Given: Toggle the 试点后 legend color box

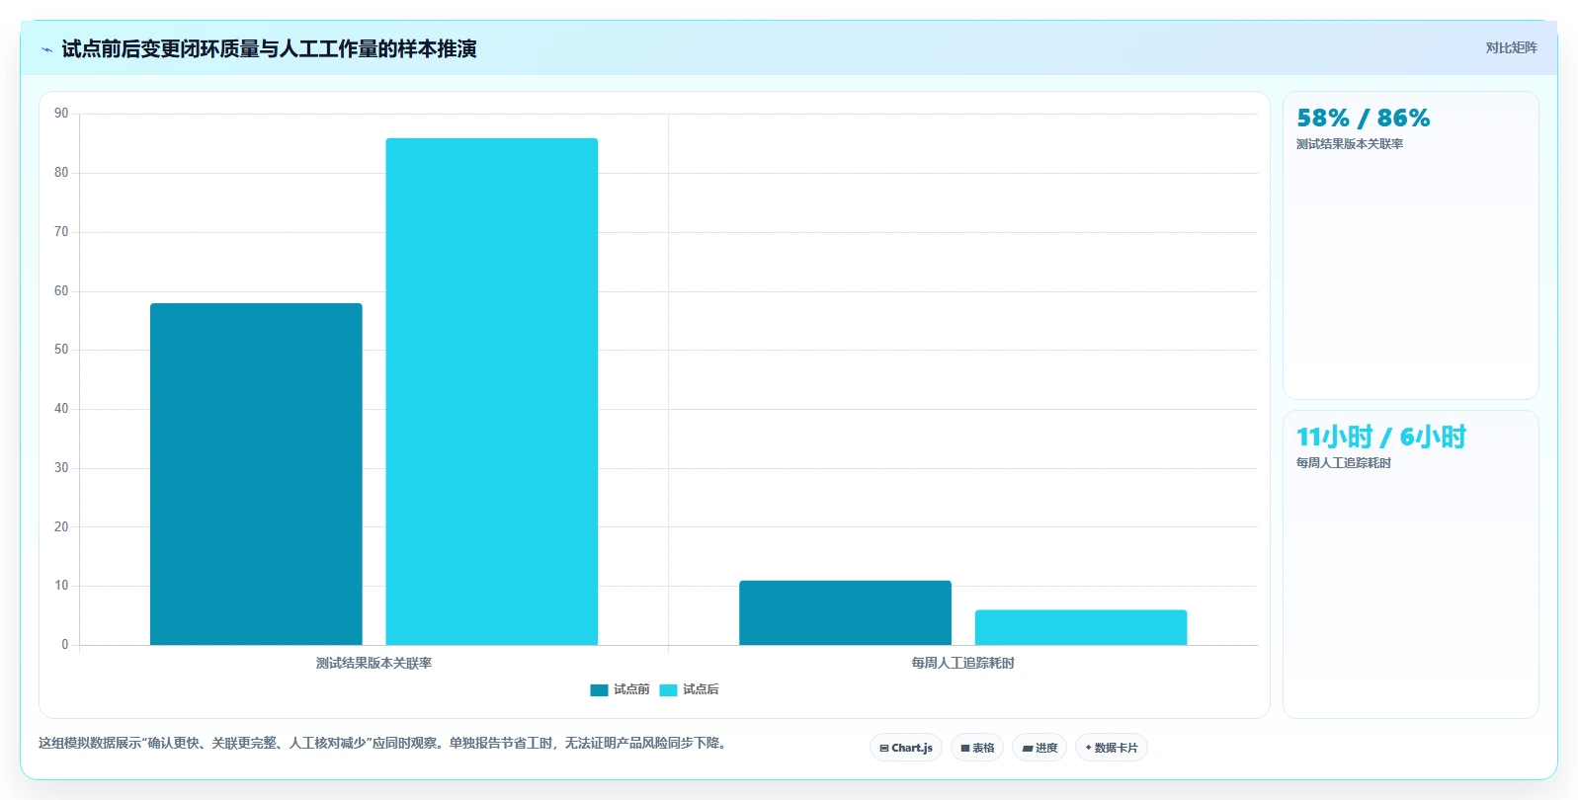Looking at the screenshot, I should point(668,690).
